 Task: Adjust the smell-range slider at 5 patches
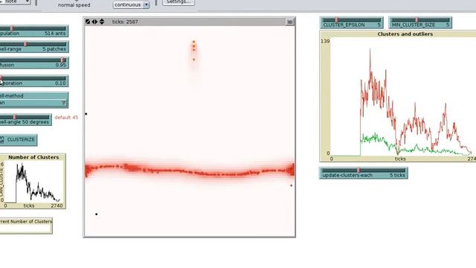coord(34,47)
